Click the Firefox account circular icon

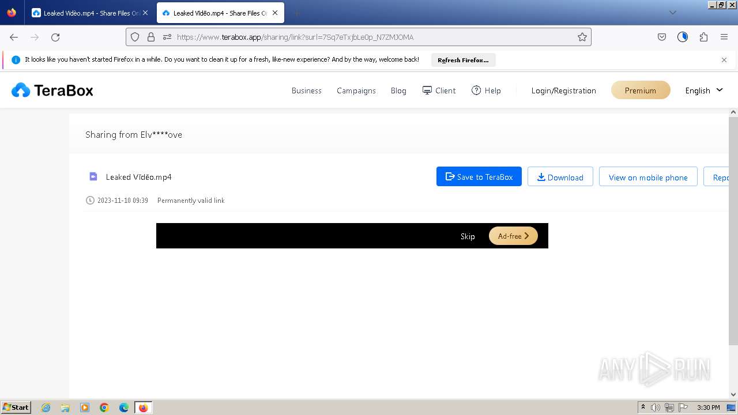(683, 37)
